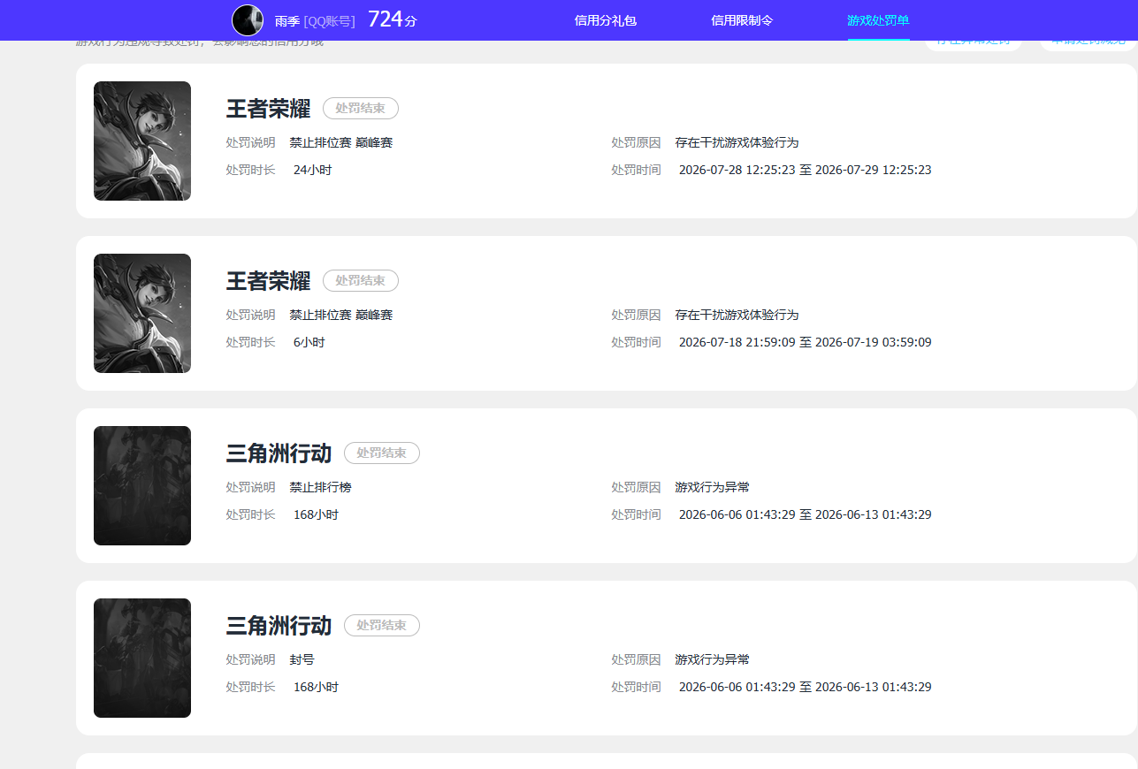Click 处罚结束 badge on 王者荣耀 24小时 card
1138x769 pixels.
pyautogui.click(x=361, y=108)
